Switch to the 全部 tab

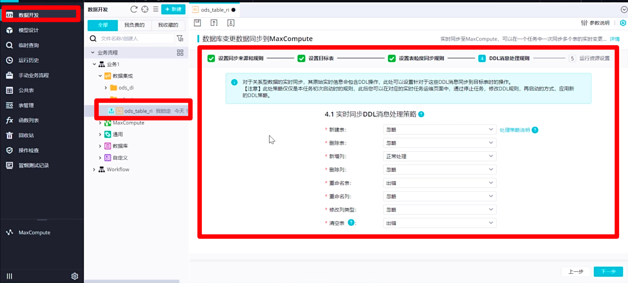pos(103,25)
